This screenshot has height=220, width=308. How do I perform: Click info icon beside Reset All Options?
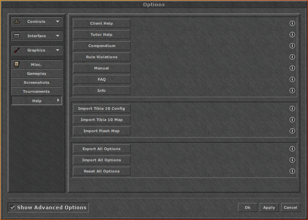[292, 171]
